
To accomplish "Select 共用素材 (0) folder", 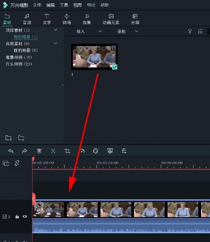I will tap(17, 44).
